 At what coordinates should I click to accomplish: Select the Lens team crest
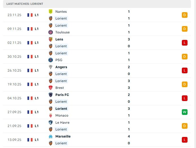[x=51, y=39]
